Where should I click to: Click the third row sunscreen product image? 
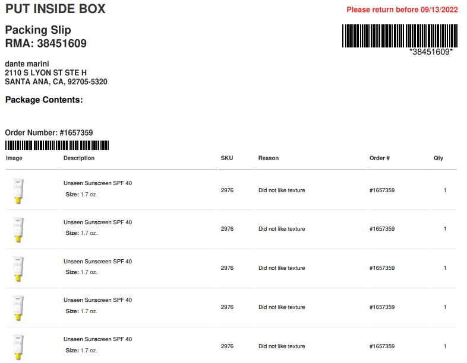[x=18, y=269]
